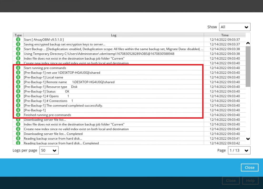The width and height of the screenshot is (263, 189).
Task: Click info icon for Status OK row
Action: (x=18, y=91)
